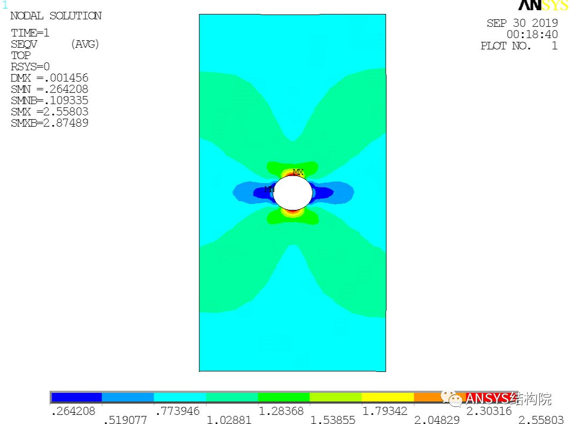Click the PLOT NO. 1 label

coord(518,46)
